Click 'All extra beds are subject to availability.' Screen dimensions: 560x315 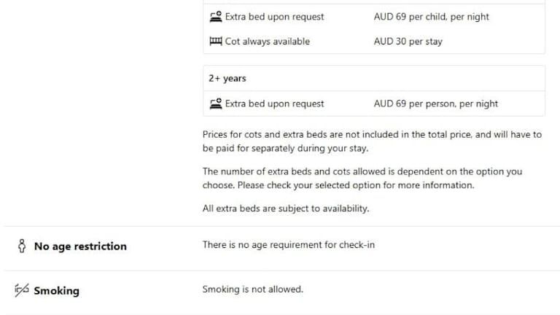(x=285, y=209)
